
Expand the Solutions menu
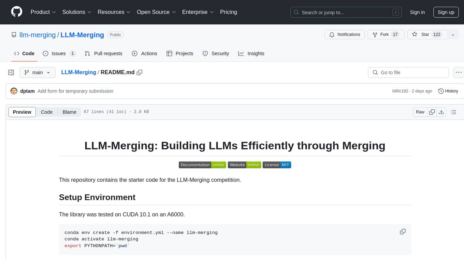(77, 12)
